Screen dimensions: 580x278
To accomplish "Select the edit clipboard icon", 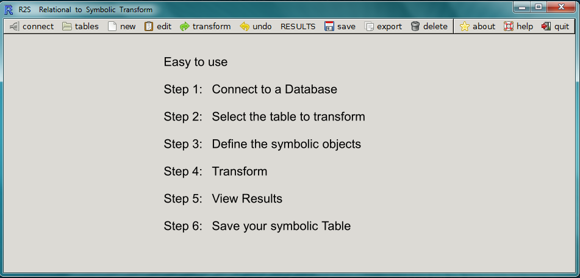I will (x=149, y=26).
